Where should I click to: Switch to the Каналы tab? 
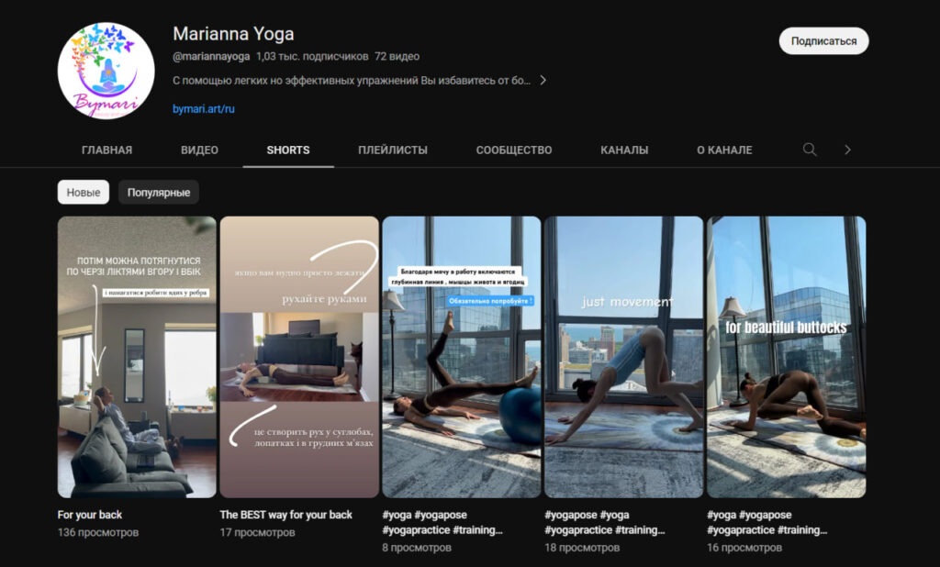pos(624,150)
